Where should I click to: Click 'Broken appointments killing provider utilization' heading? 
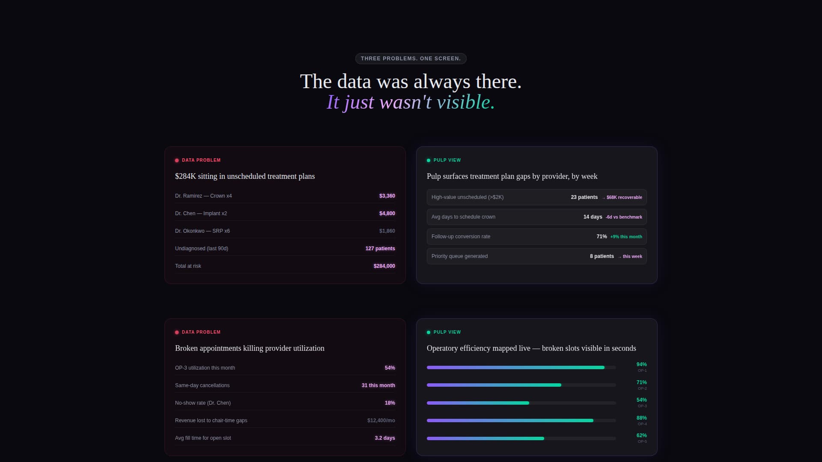(250, 348)
